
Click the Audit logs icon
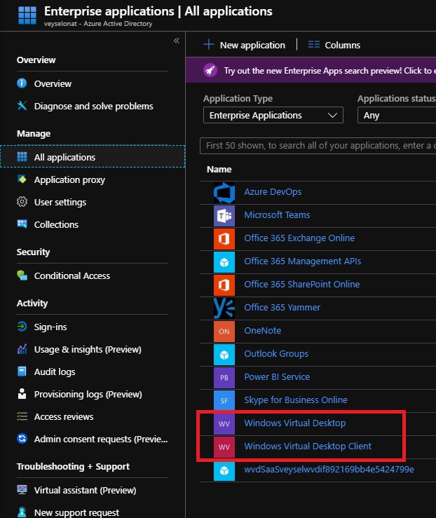pos(22,372)
